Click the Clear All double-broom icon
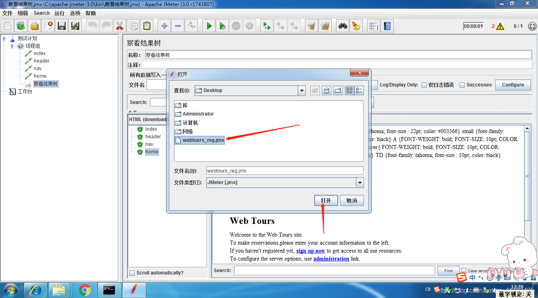The height and width of the screenshot is (298, 538). click(x=325, y=26)
